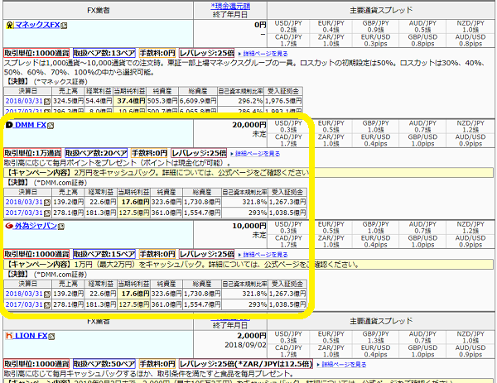Click LION FX cashback amount 2,000円
Image resolution: width=497 pixels, height=383 pixels.
pyautogui.click(x=252, y=336)
